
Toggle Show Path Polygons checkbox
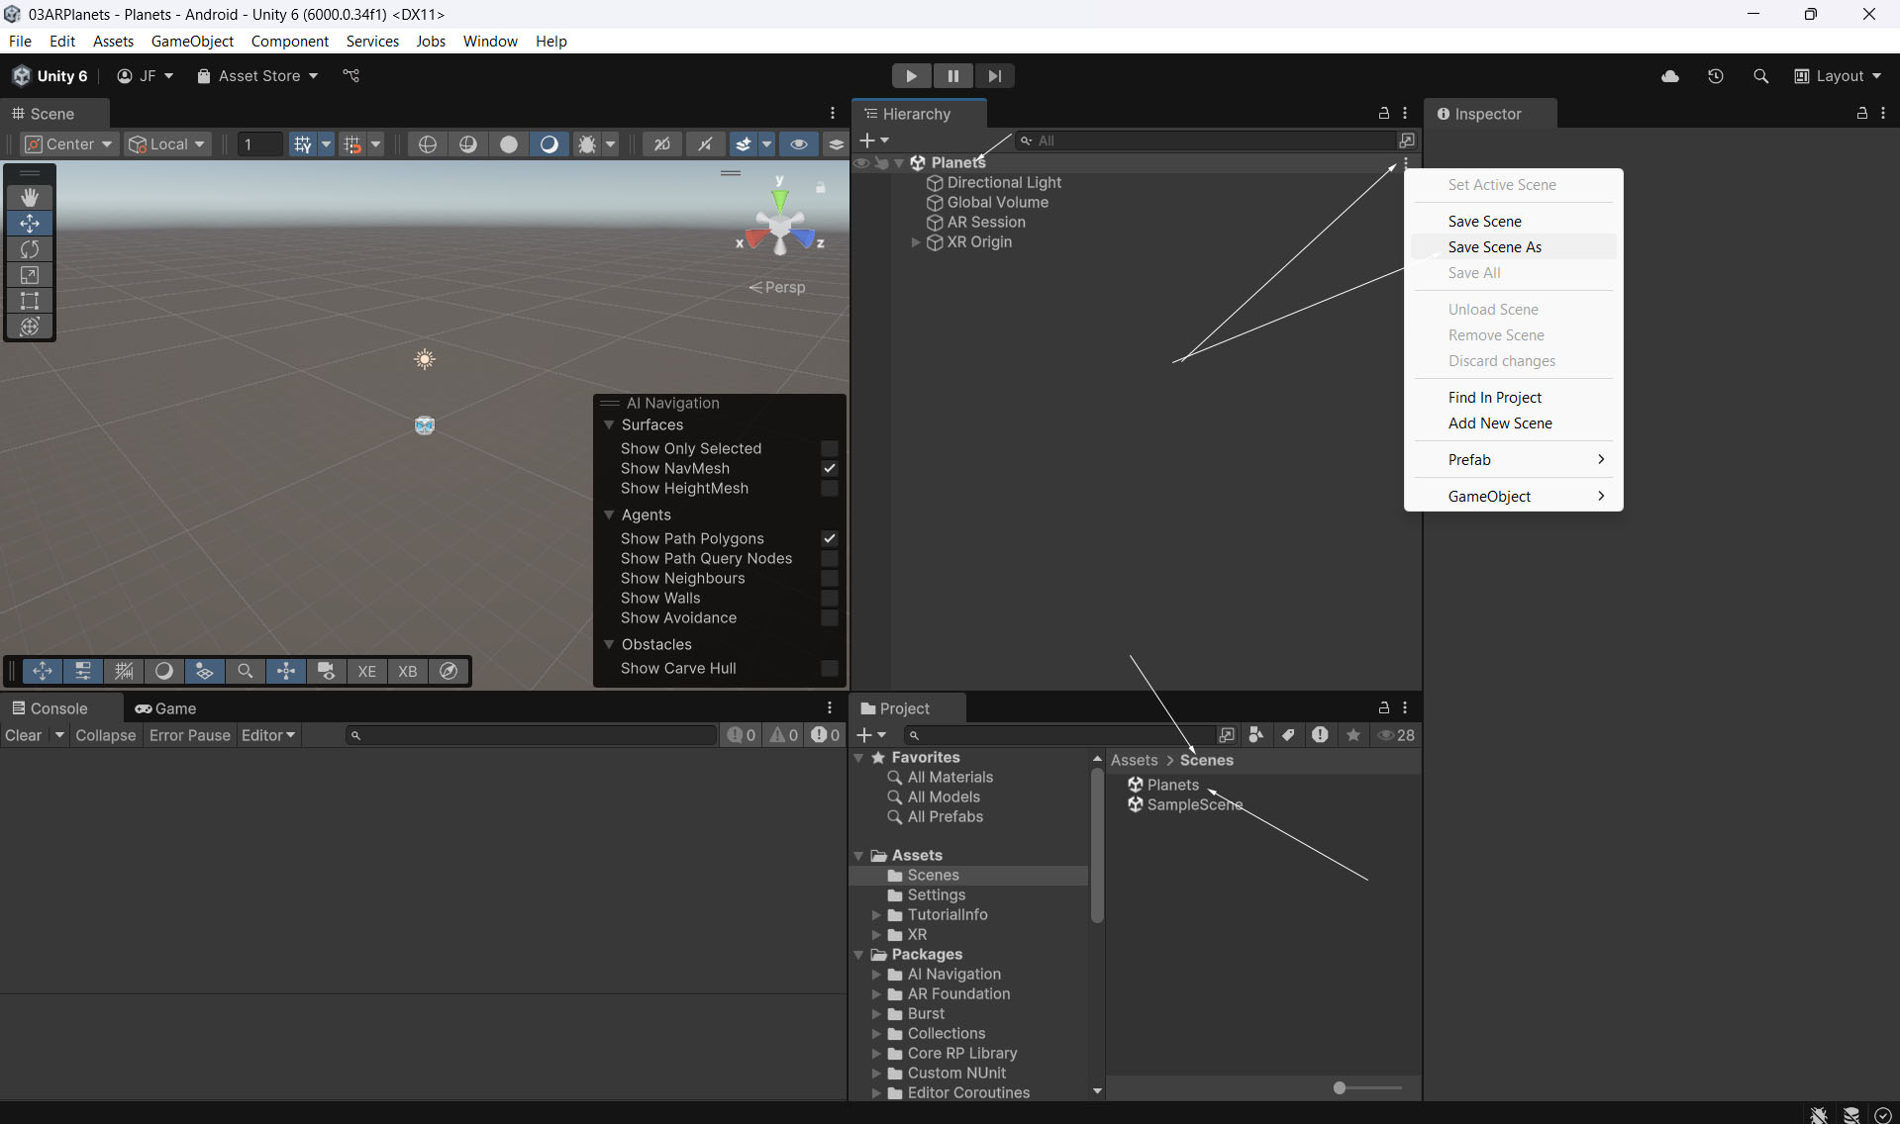(829, 539)
